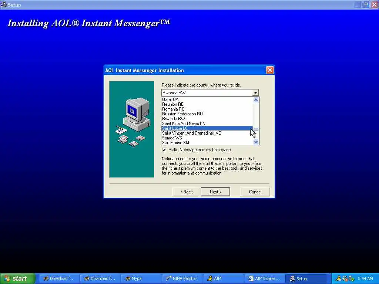
Task: Close the Setup window
Action: 375,4
